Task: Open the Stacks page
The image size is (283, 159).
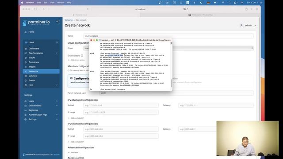Action: tap(32, 58)
